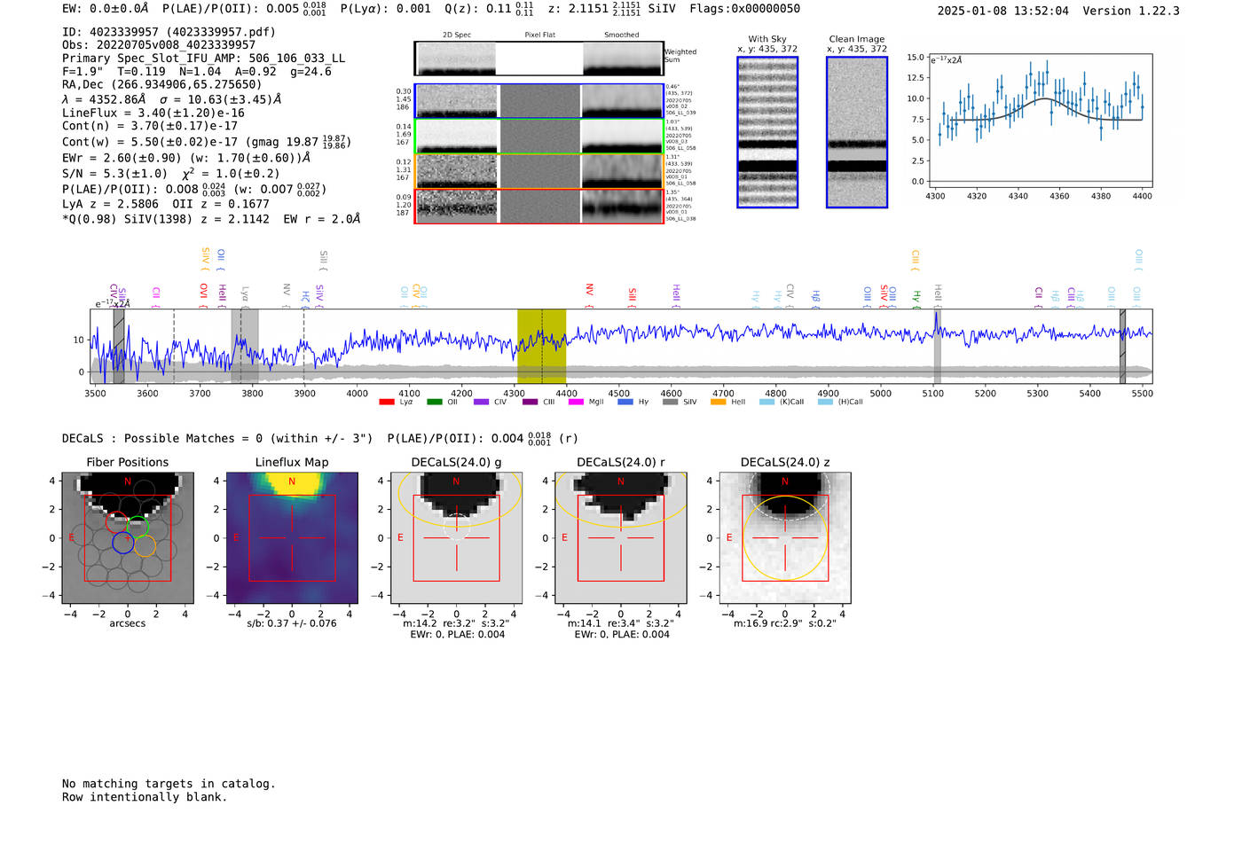1242x845 pixels.
Task: Click the Weighted Sum 2D Spec panel
Action: (x=456, y=59)
